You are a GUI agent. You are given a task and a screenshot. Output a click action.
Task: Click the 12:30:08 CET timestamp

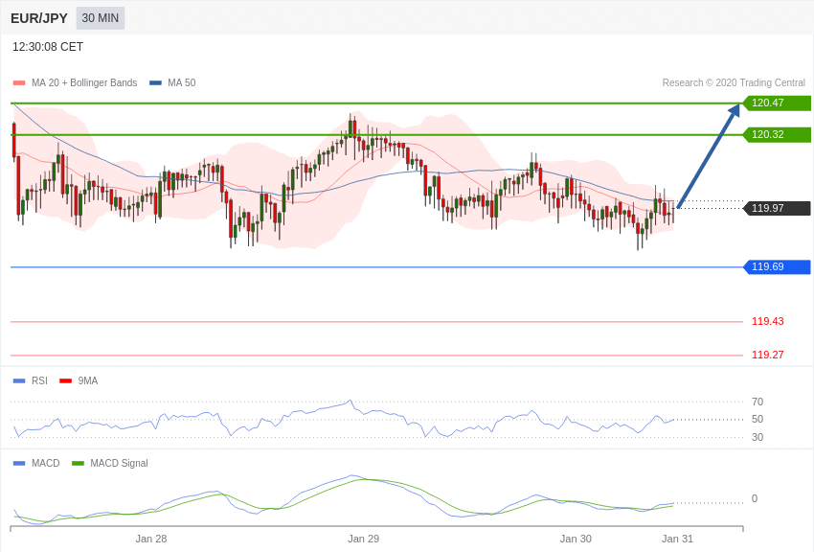(48, 47)
